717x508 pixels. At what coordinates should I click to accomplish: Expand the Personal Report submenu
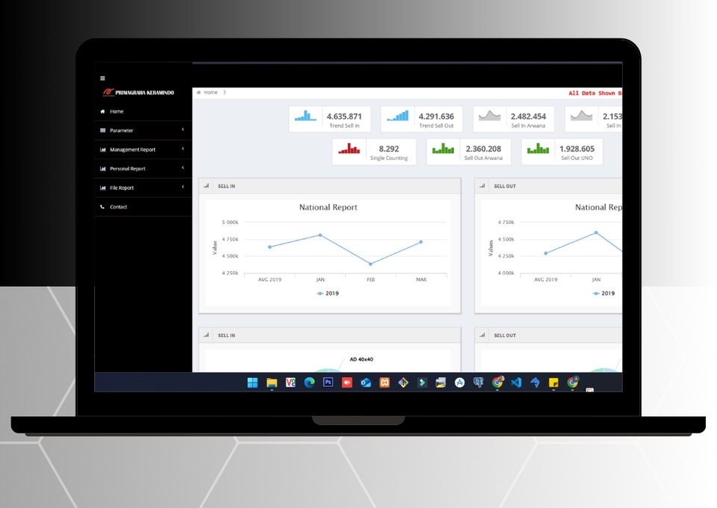[143, 169]
